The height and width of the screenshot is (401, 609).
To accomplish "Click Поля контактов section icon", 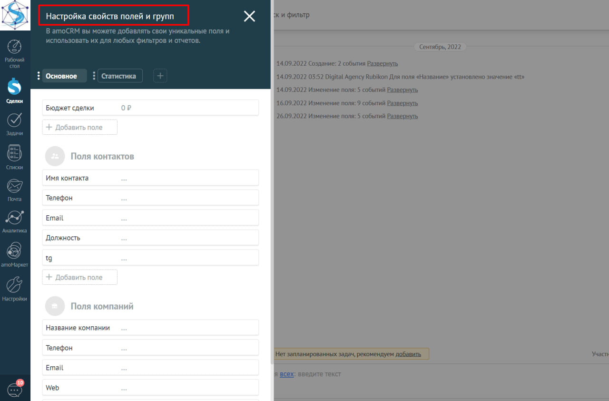I will coord(55,156).
